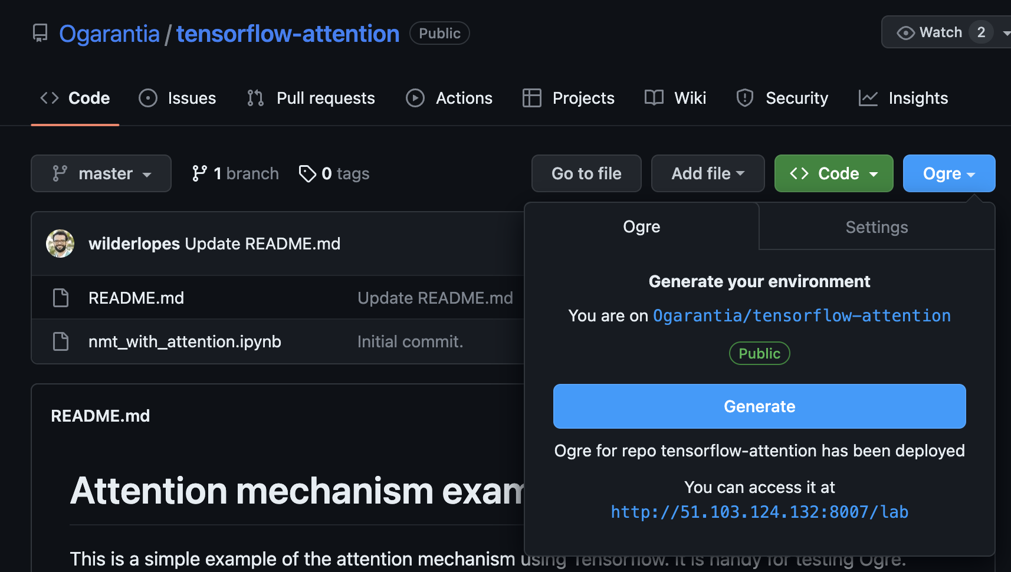1011x572 pixels.
Task: Open the tensorflow-attention repository link
Action: tap(287, 34)
